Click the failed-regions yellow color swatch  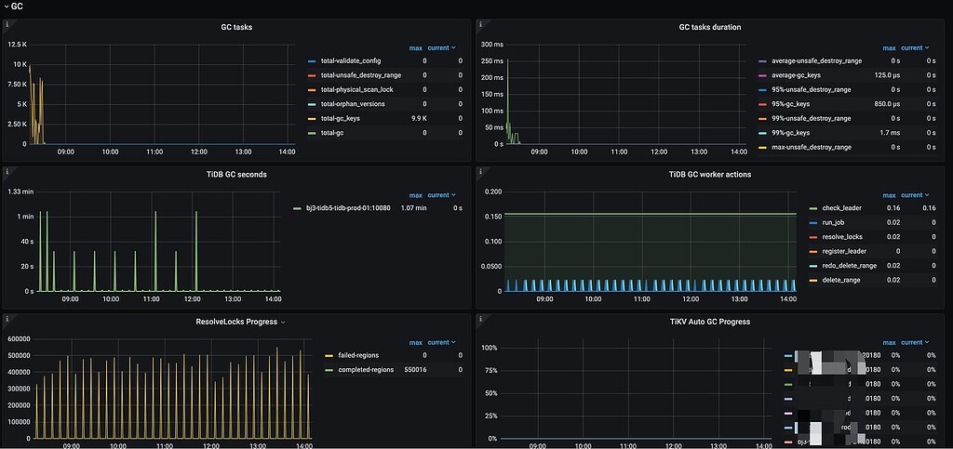point(329,355)
